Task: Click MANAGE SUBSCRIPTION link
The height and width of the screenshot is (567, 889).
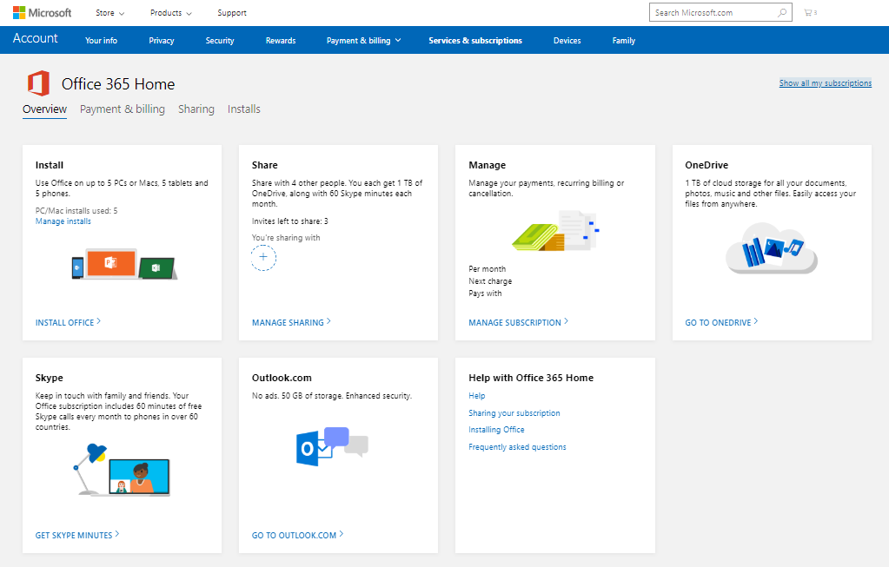Action: (518, 322)
